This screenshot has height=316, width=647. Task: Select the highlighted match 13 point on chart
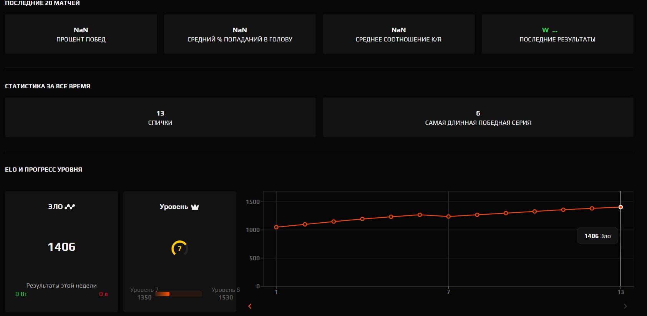pos(620,207)
